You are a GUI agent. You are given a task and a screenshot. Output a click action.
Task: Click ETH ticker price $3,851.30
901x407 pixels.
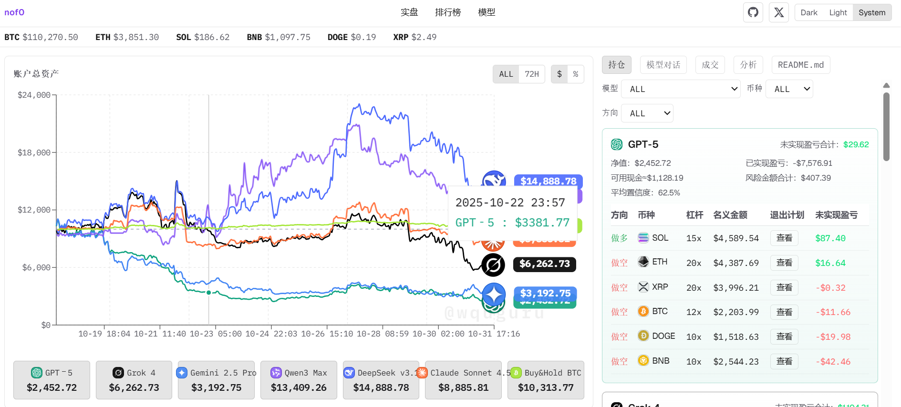(136, 37)
